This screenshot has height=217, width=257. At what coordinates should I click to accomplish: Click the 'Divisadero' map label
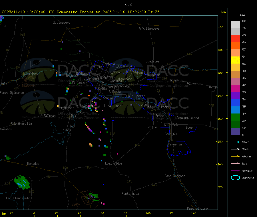pos(62,23)
